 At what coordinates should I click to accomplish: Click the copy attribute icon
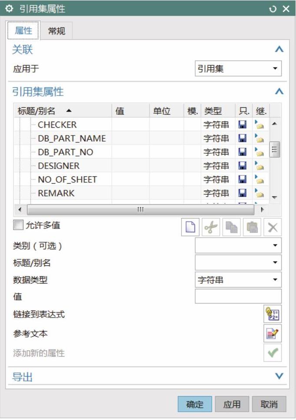[x=232, y=228]
